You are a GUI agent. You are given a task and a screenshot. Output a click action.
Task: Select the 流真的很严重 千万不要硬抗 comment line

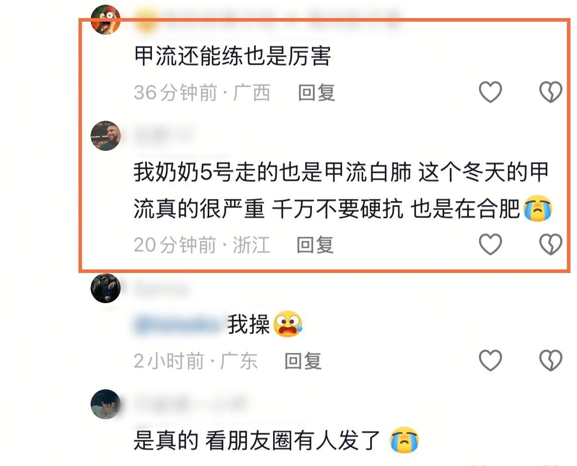343,209
